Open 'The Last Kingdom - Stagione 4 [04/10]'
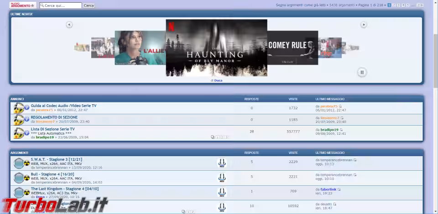The height and width of the screenshot is (214, 438). 64,189
